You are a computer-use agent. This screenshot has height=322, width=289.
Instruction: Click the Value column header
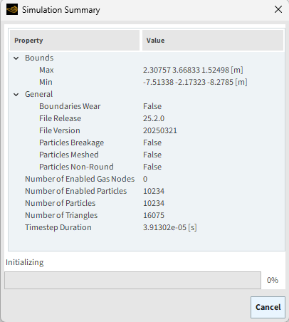click(x=213, y=41)
